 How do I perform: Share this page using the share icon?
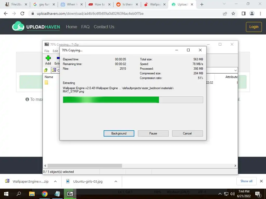(225, 13)
